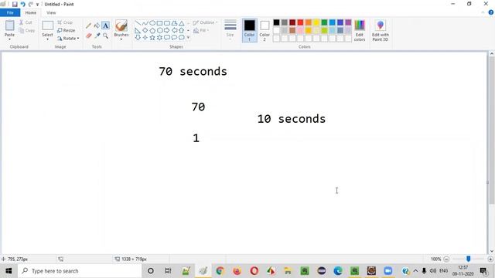
Task: Click the '10 seconds' text on canvas
Action: [292, 119]
